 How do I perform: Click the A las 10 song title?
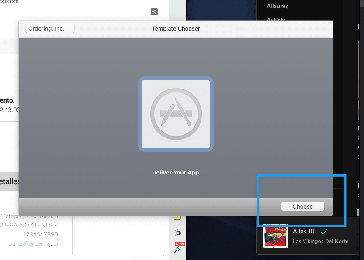(x=303, y=231)
